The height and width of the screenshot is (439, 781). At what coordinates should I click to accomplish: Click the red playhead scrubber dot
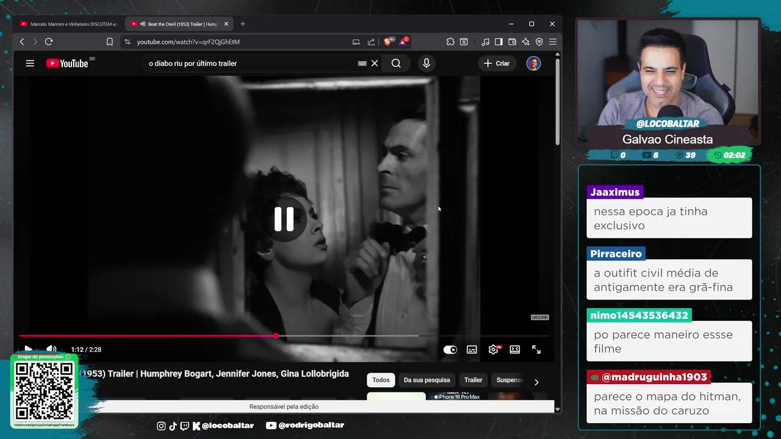click(276, 336)
